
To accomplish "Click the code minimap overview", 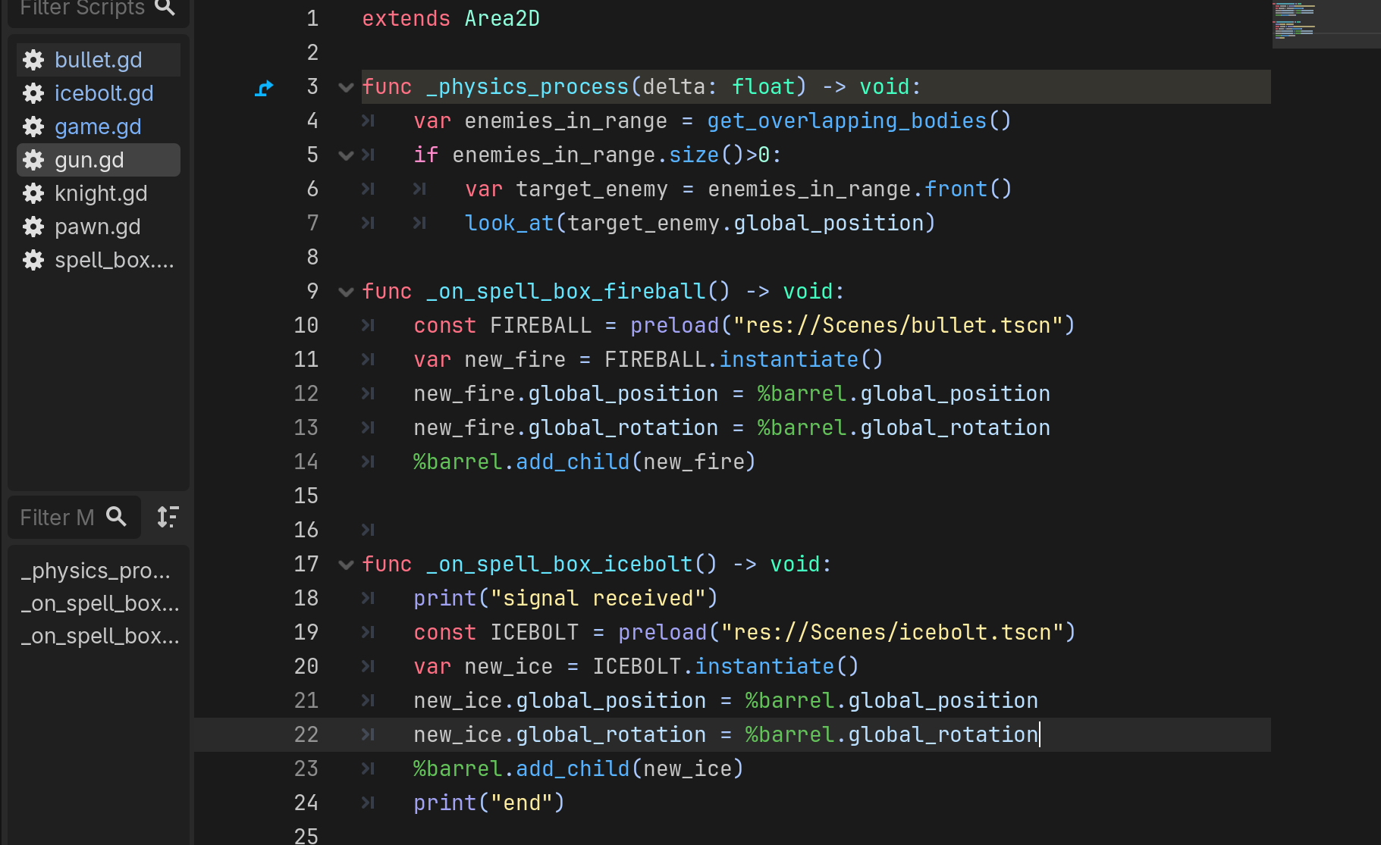I will pyautogui.click(x=1325, y=23).
